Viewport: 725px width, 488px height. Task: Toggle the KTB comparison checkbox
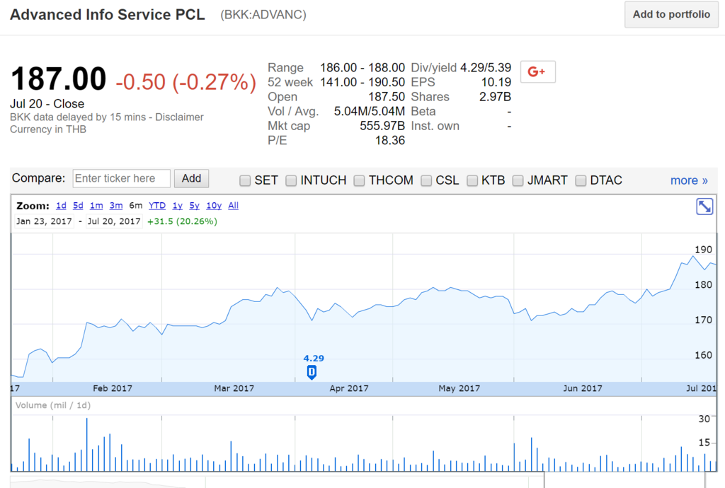472,180
